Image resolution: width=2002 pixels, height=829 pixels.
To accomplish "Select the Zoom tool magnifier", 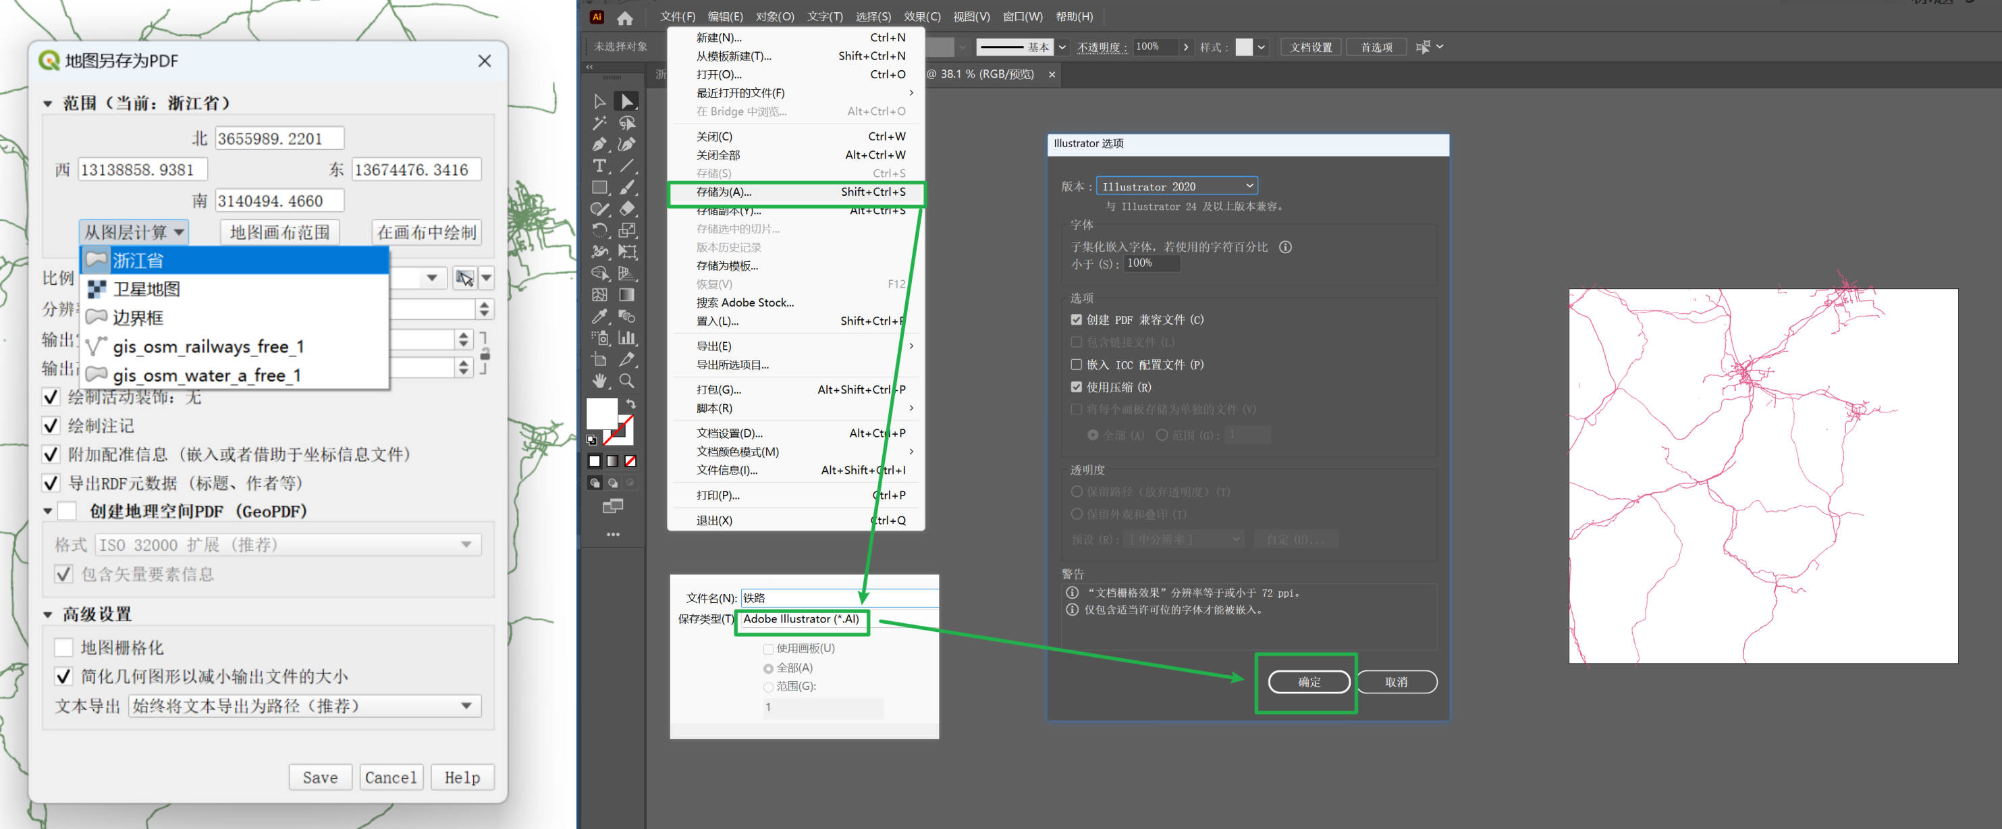I will click(626, 381).
